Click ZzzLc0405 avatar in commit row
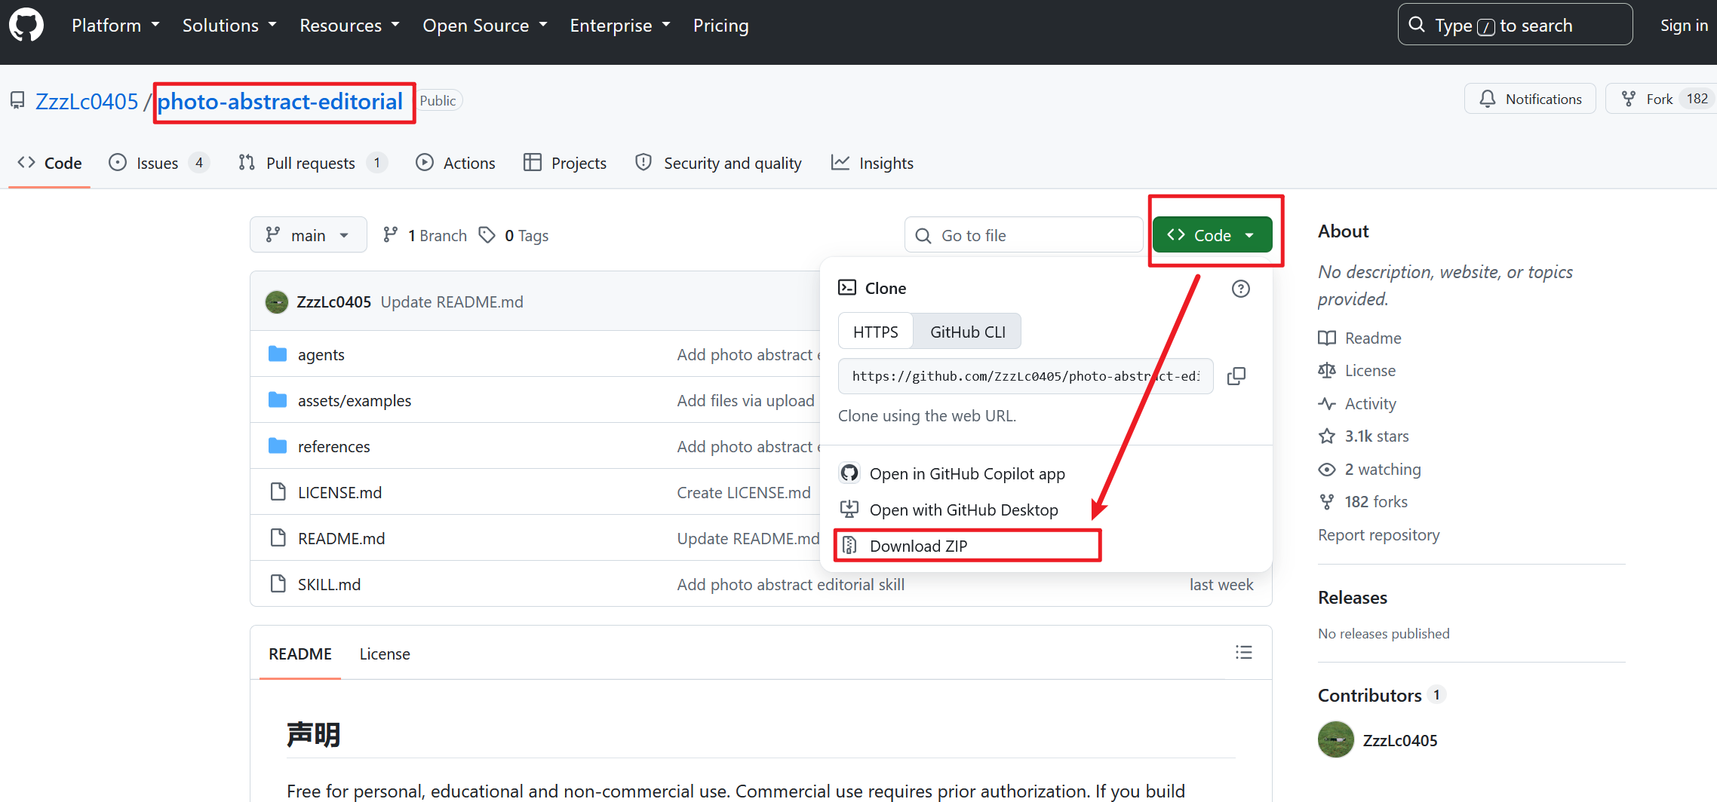The width and height of the screenshot is (1717, 802). point(277,302)
